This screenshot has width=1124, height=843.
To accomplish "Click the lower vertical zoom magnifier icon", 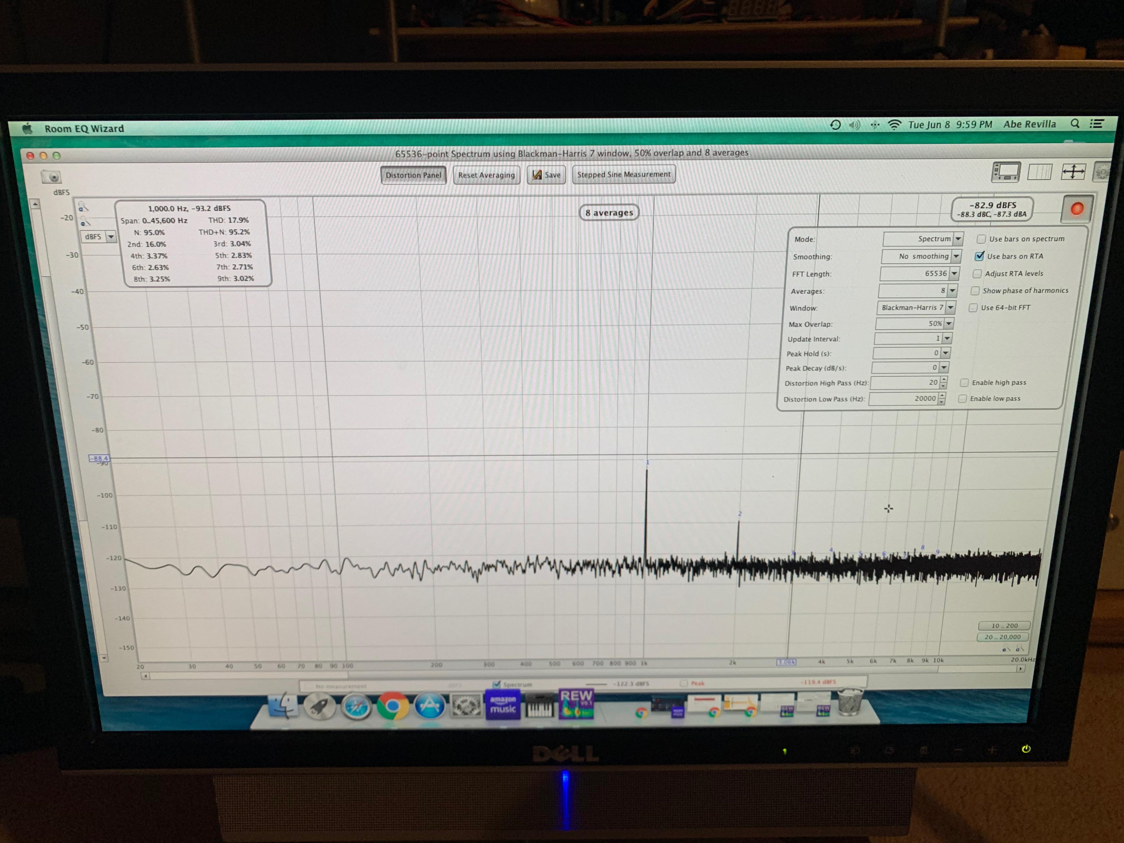I will 85,222.
